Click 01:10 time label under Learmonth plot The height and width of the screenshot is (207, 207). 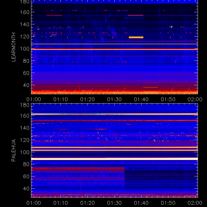point(61,99)
